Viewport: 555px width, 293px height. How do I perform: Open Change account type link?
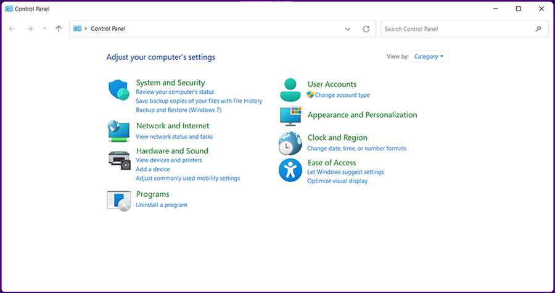(x=342, y=95)
